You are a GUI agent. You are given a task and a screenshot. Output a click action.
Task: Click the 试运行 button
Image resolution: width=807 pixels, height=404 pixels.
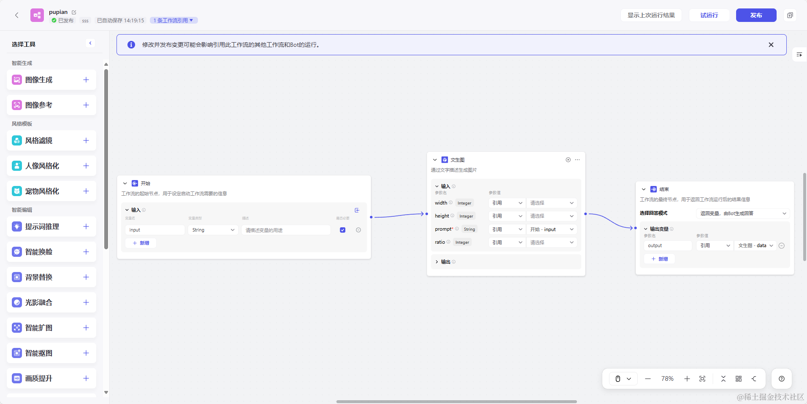click(x=709, y=15)
